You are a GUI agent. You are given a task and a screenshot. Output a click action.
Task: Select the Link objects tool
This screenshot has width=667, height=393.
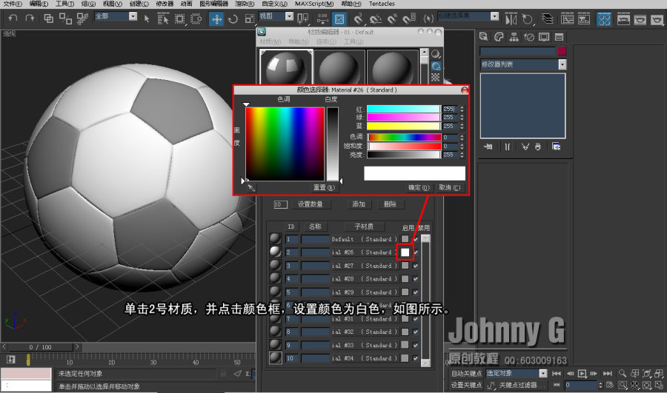pos(48,19)
